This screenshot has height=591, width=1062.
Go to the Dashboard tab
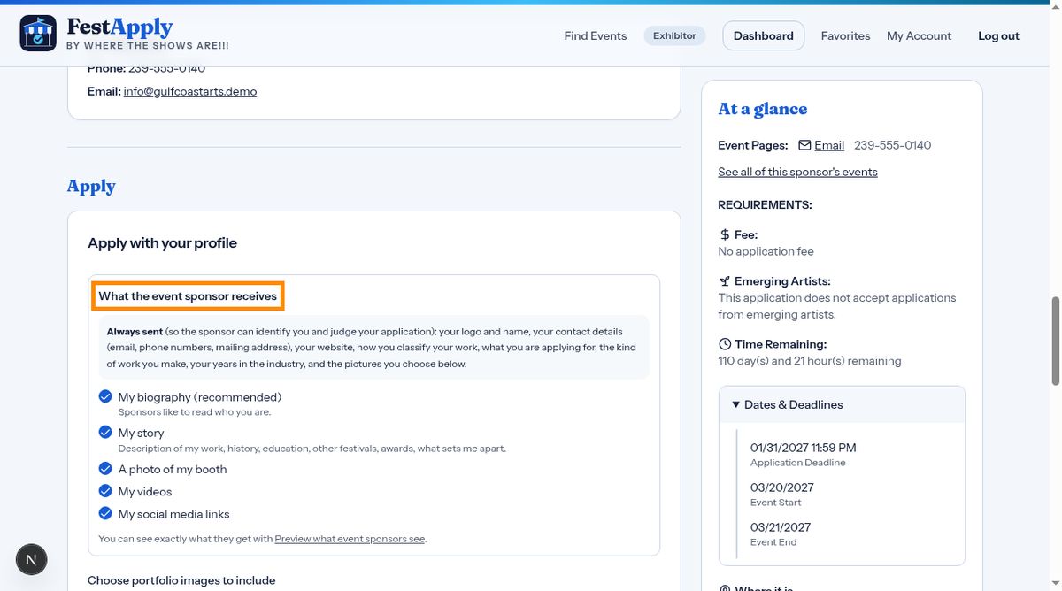764,35
